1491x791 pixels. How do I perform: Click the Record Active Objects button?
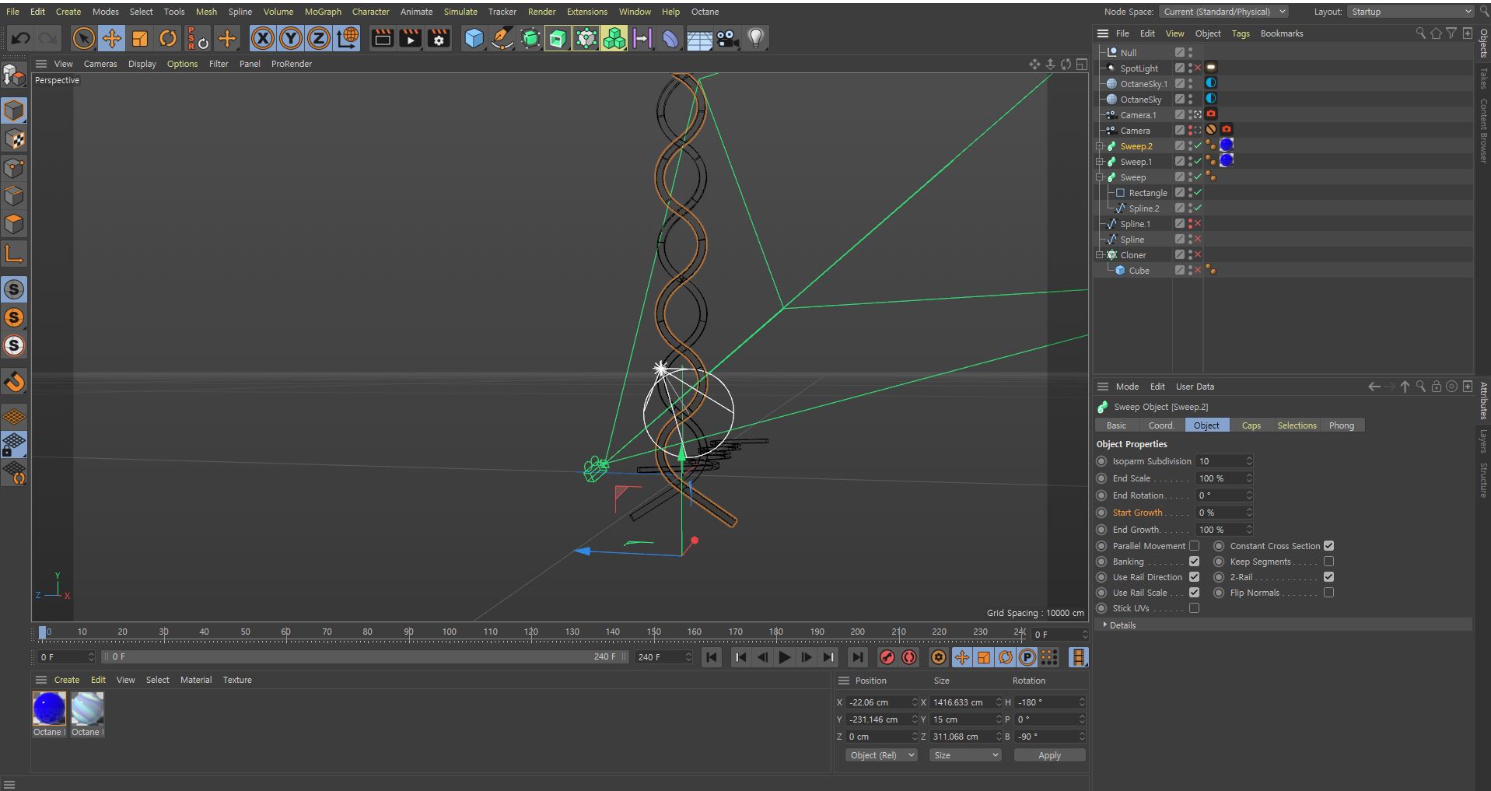[x=887, y=657]
